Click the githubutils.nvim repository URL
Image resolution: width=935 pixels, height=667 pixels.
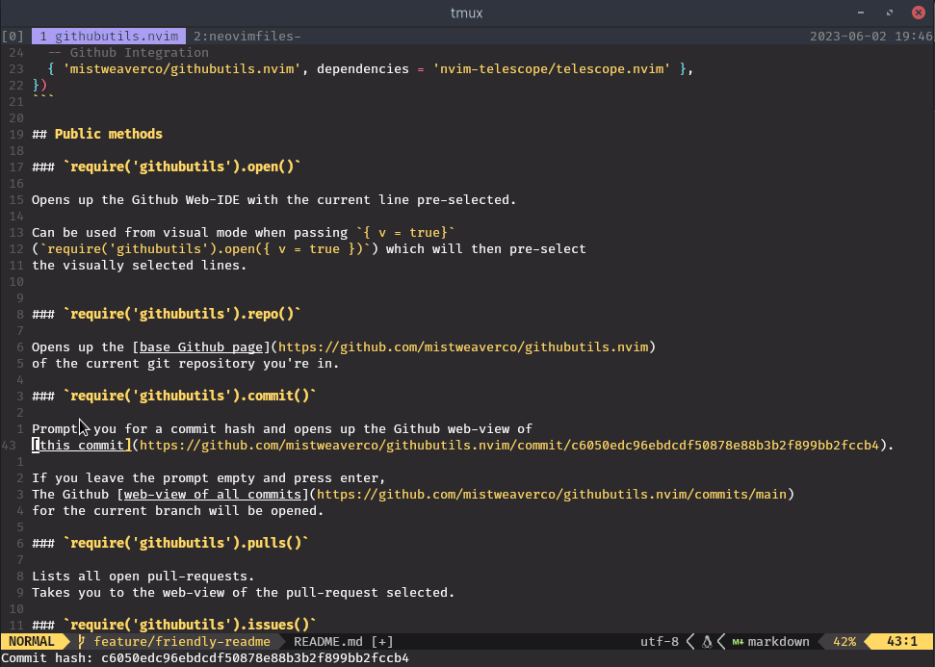[463, 346]
